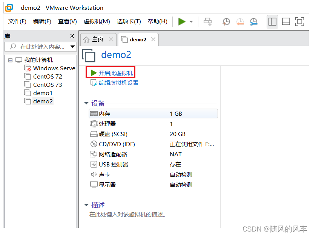Select the 内存 memory device row
The height and width of the screenshot is (236, 313).
tap(153, 113)
